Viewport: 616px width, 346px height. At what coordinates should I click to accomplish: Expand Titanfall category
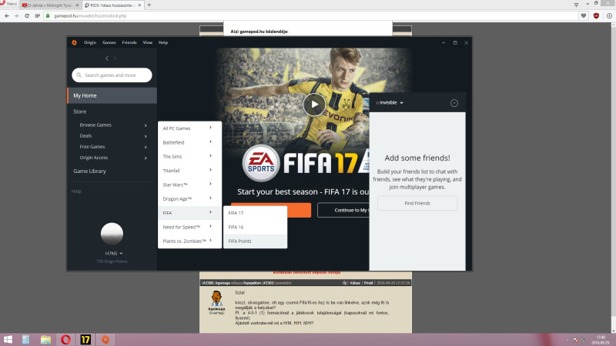[x=189, y=171]
